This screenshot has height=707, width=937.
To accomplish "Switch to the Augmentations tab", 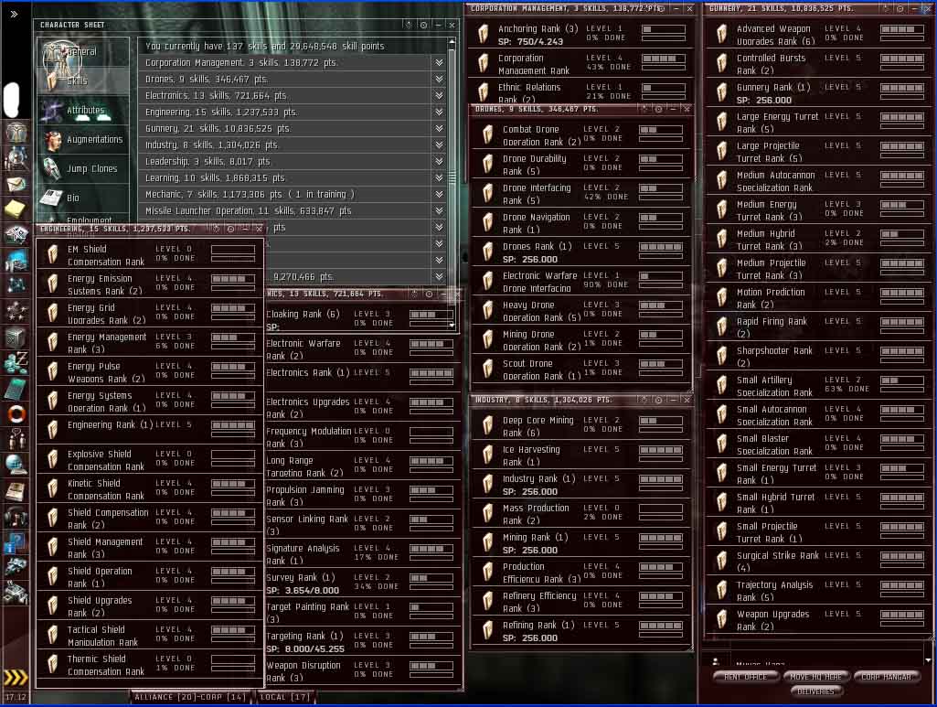I will click(x=83, y=139).
